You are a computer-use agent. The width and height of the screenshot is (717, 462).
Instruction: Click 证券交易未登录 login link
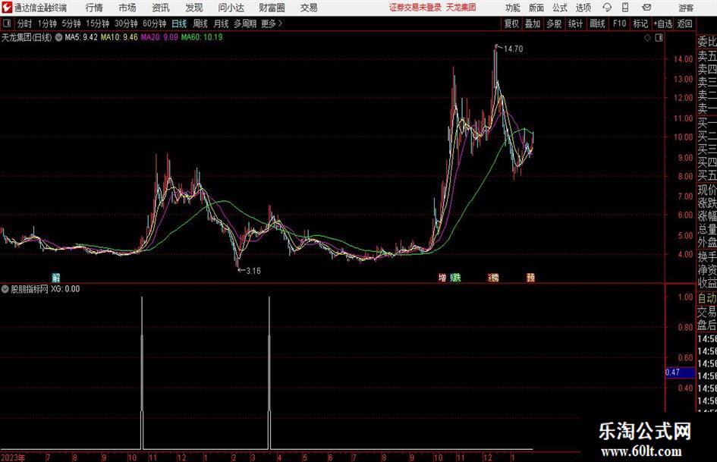pos(415,8)
